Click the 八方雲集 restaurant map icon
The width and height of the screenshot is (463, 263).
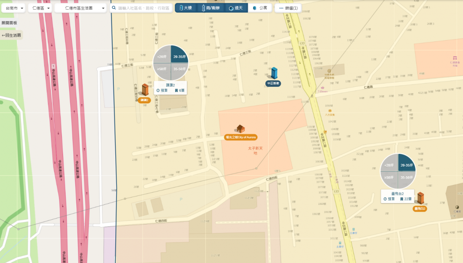point(329,111)
